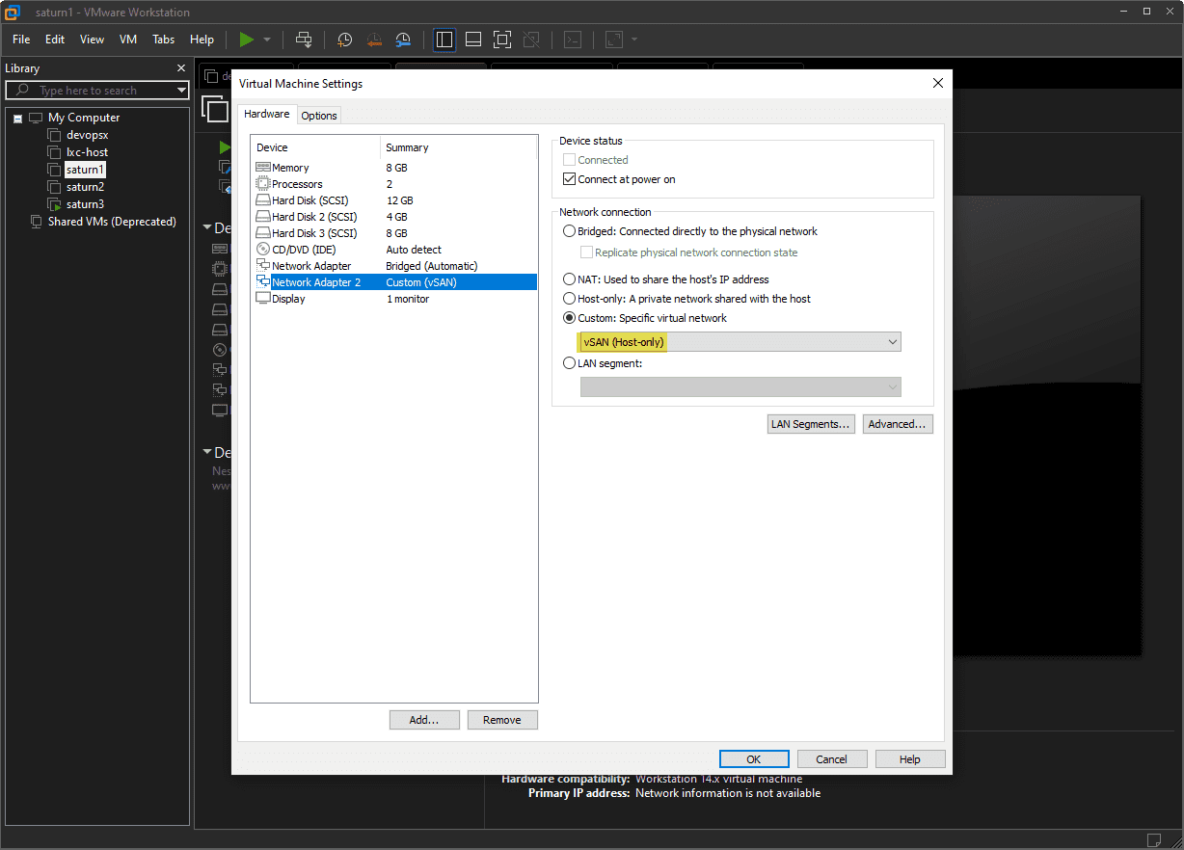Image resolution: width=1184 pixels, height=850 pixels.
Task: Click the Help button in dialog
Action: 910,759
